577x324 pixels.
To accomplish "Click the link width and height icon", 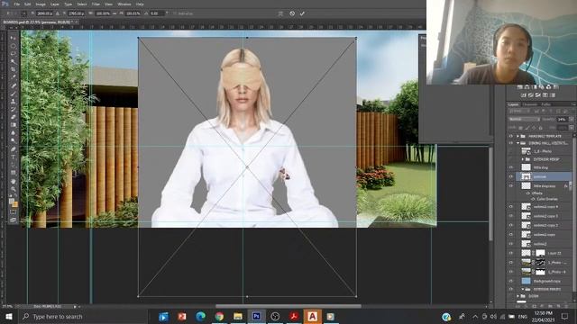I will point(114,13).
